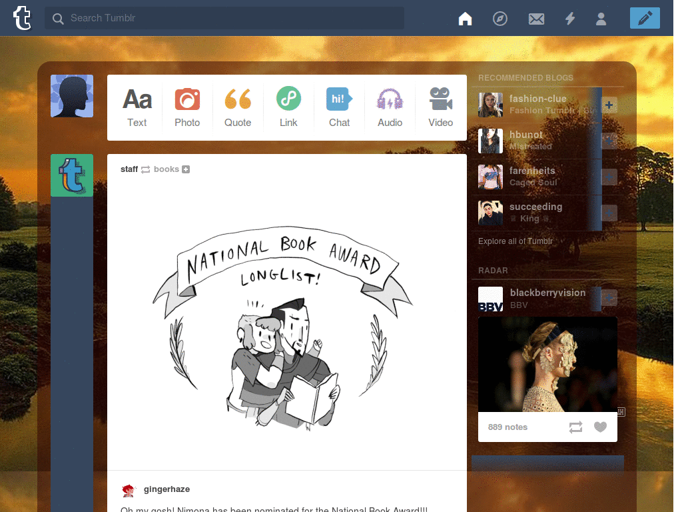
Task: Open the farenheits recommended blog
Action: (532, 171)
